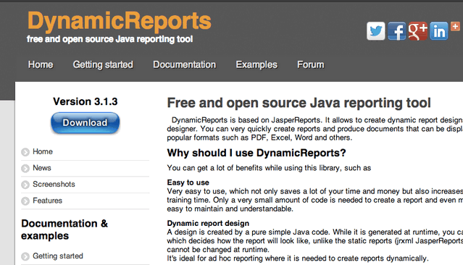
Task: Click arrow bullet beside sidebar Getting started
Action: coord(25,256)
